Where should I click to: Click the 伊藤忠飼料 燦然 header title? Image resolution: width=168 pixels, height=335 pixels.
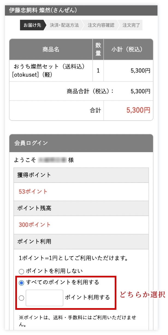click(43, 10)
